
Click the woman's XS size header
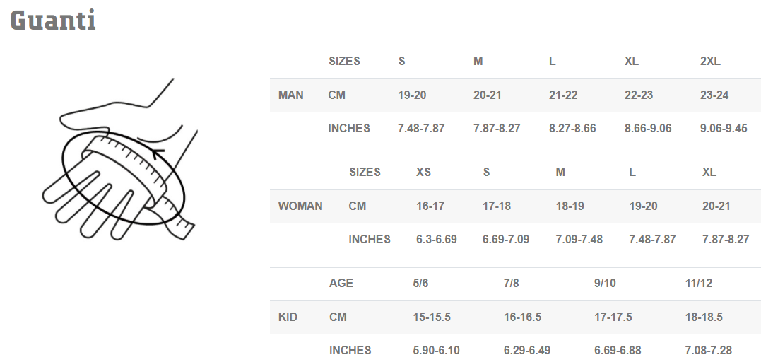coord(424,172)
